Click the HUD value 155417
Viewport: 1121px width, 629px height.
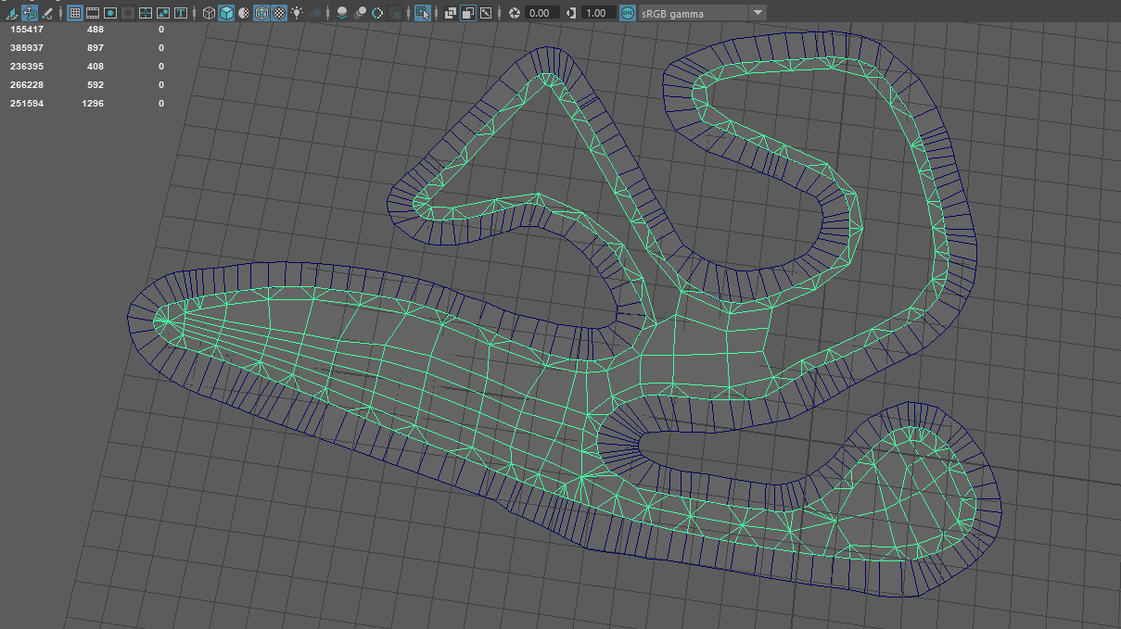[27, 30]
